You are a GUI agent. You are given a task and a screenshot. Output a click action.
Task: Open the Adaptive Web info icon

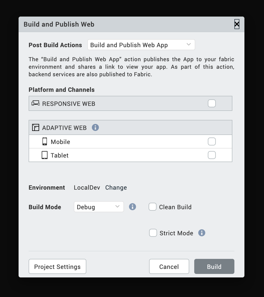pyautogui.click(x=95, y=127)
